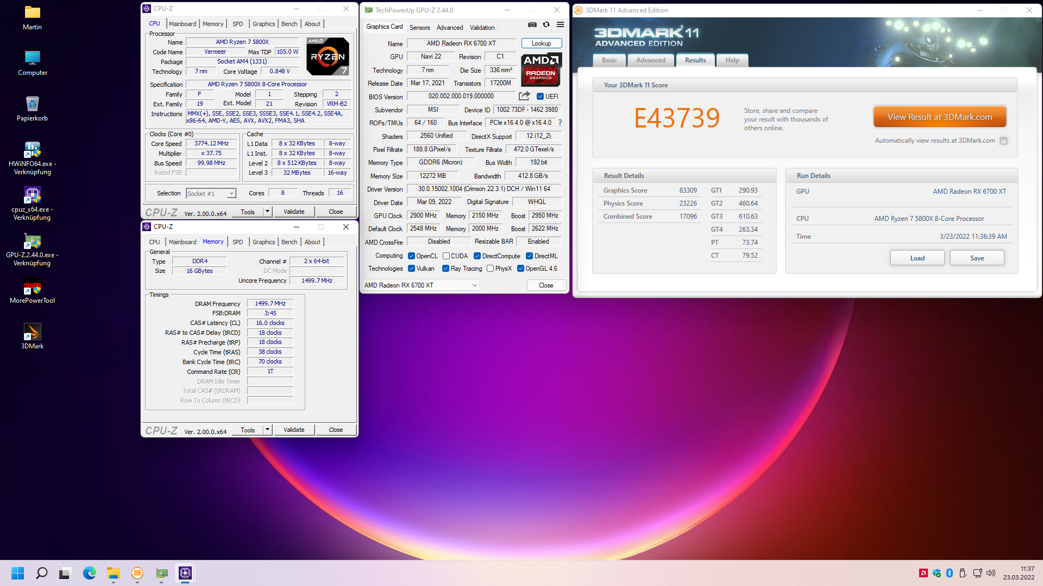Open the Papierkorb recycle bin icon

(32, 109)
